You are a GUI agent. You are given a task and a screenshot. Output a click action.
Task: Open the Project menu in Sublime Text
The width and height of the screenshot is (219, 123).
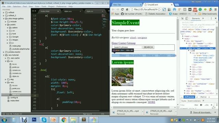click(x=51, y=6)
